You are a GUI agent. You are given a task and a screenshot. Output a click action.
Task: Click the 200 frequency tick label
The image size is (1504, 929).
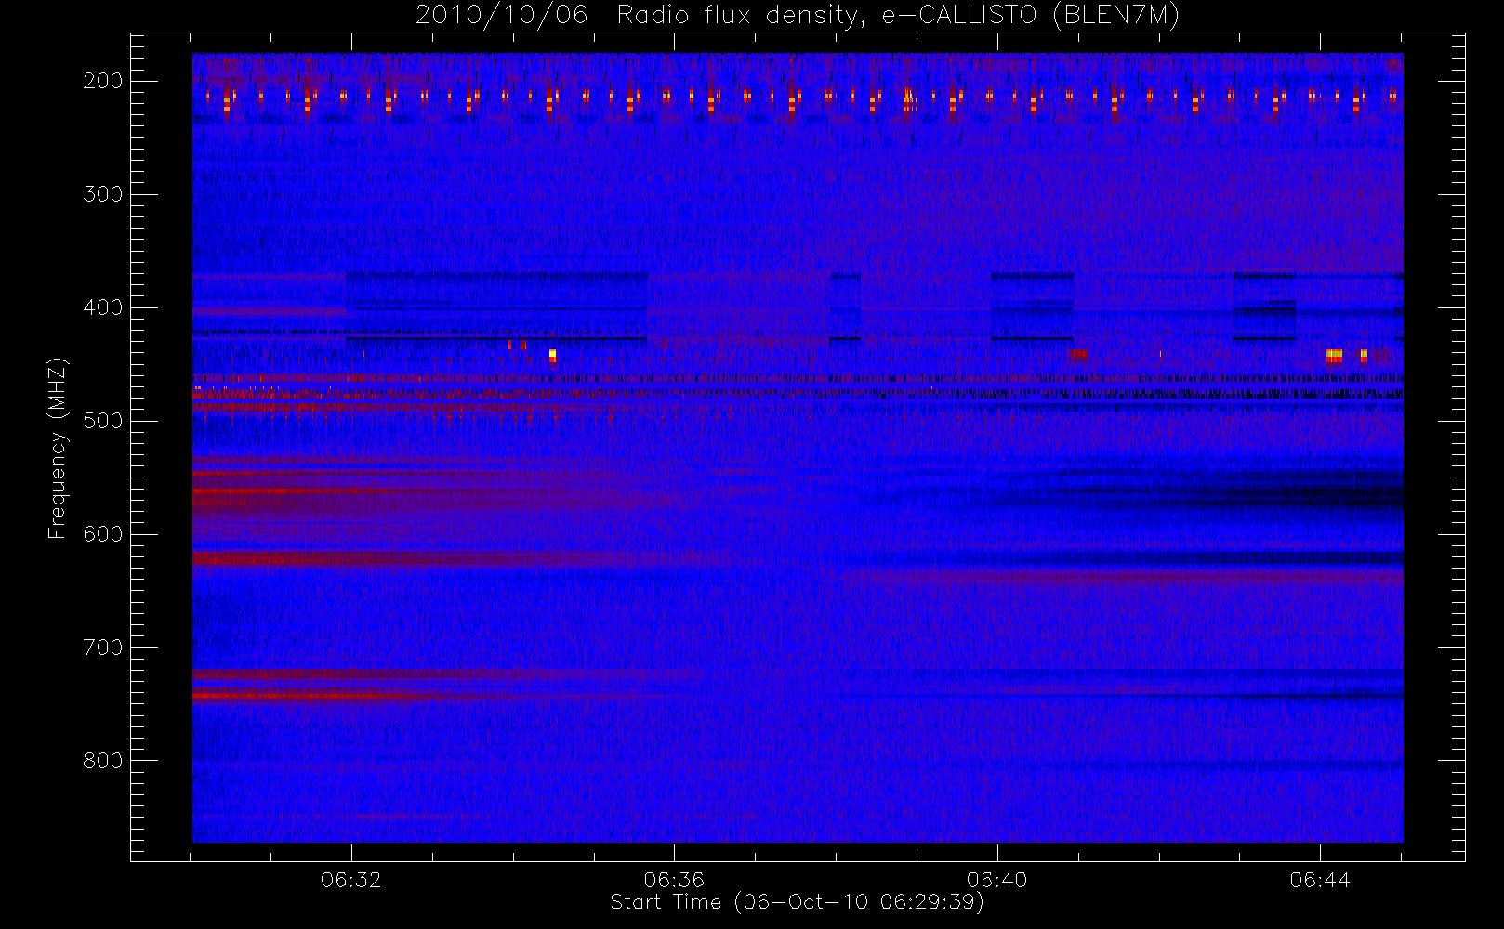click(x=102, y=81)
